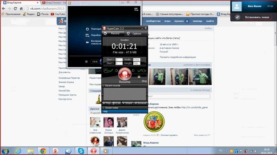This screenshot has height=155, width=277.
Task: Click Остановить показ button in Skype panel
Action: (257, 17)
